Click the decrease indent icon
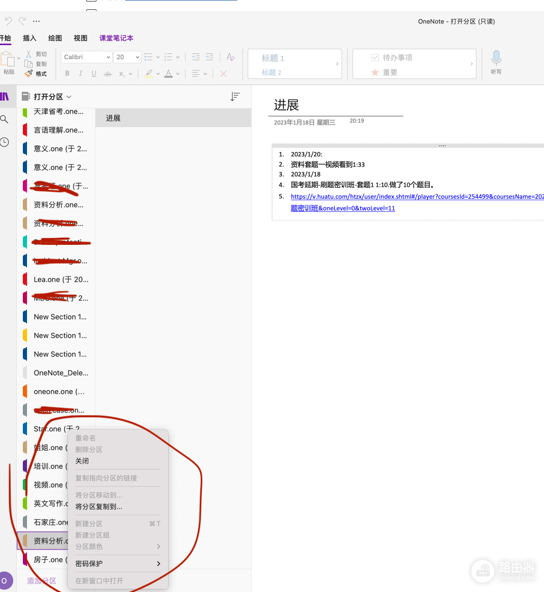Screen dimensions: 544x592 point(196,57)
